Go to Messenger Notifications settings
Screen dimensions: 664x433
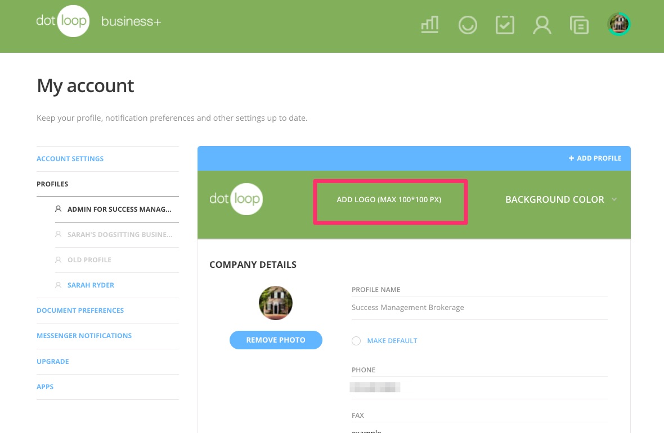tap(84, 336)
